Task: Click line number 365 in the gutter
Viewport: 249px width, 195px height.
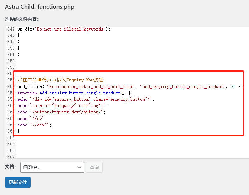Action: 11,144
